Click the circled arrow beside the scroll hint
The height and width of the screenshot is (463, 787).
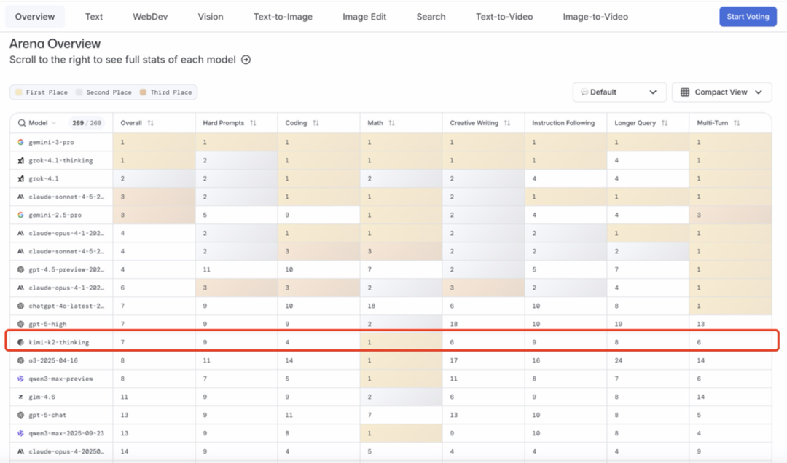pos(246,60)
